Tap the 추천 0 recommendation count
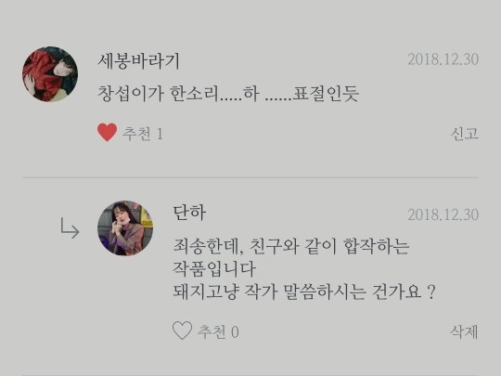This screenshot has height=376, width=501. [218, 331]
